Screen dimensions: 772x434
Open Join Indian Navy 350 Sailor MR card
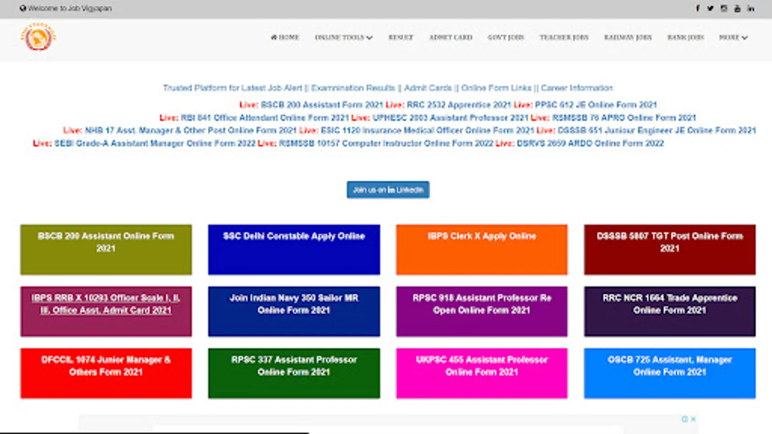294,311
